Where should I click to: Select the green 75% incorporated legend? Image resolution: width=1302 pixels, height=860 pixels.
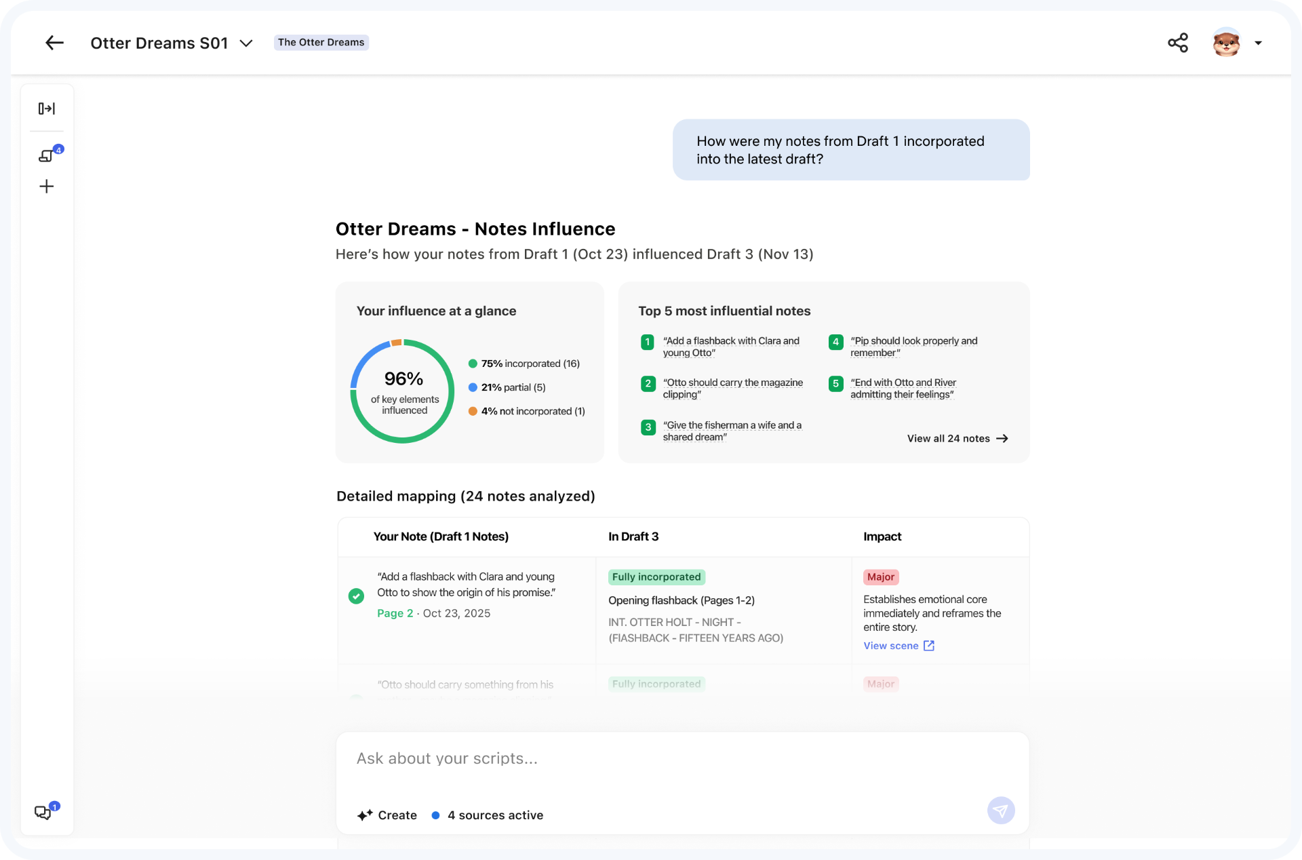[524, 364]
